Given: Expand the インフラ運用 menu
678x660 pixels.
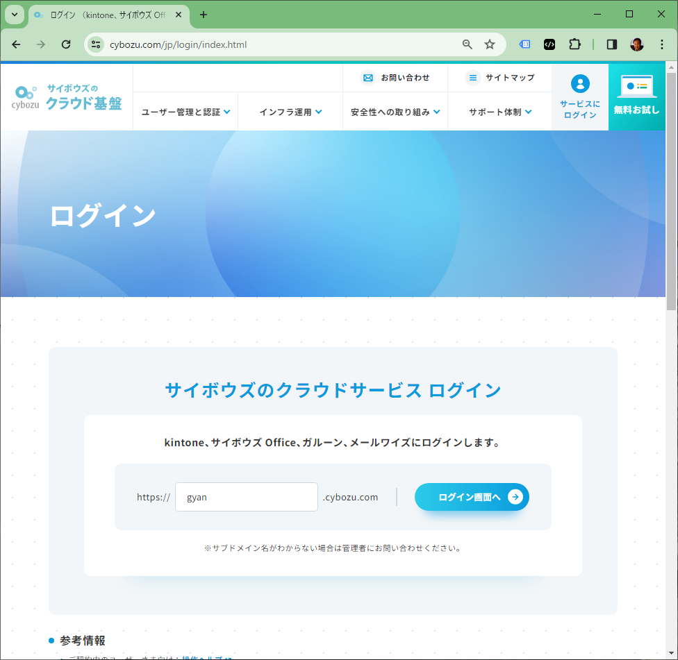Looking at the screenshot, I should (x=290, y=112).
